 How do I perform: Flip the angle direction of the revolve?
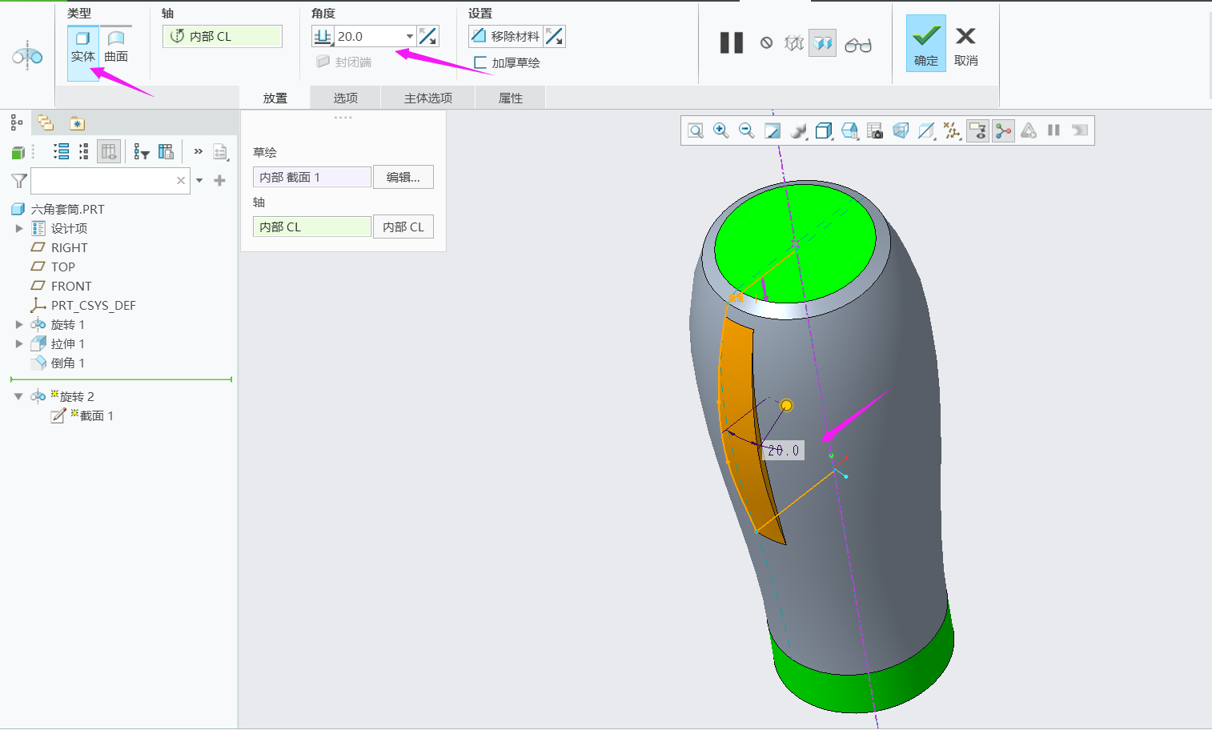click(x=428, y=36)
